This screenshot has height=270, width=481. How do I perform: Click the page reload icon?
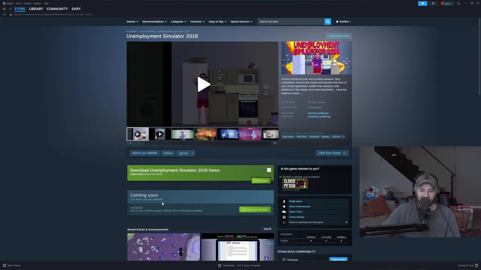click(x=5, y=14)
